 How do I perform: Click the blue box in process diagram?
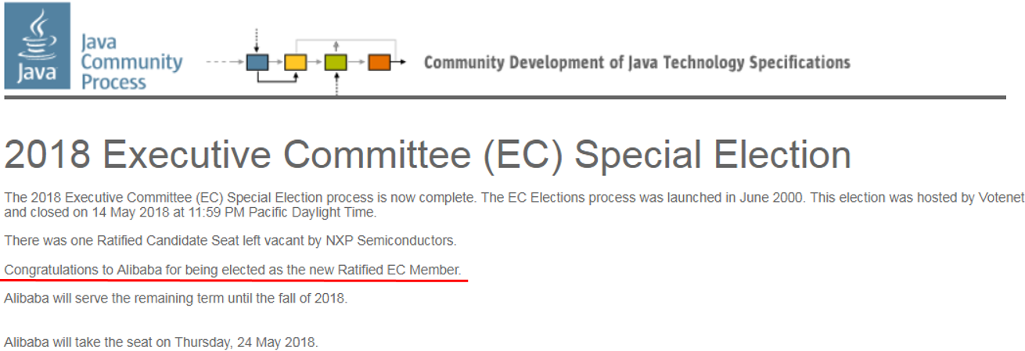point(257,62)
